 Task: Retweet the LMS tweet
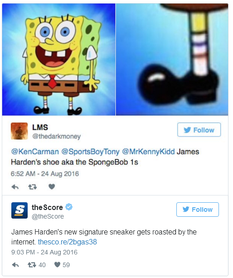click(x=33, y=187)
